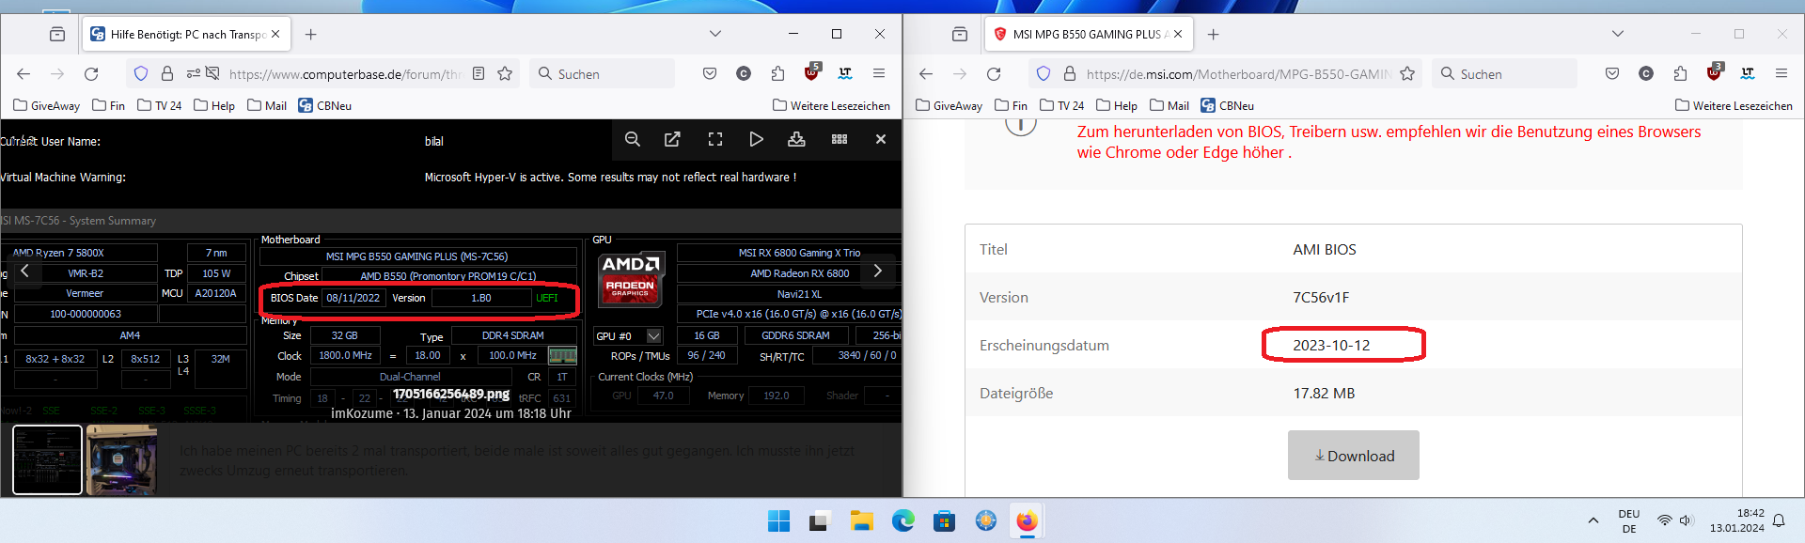Close the MSI MPG B550 tab

click(1178, 35)
